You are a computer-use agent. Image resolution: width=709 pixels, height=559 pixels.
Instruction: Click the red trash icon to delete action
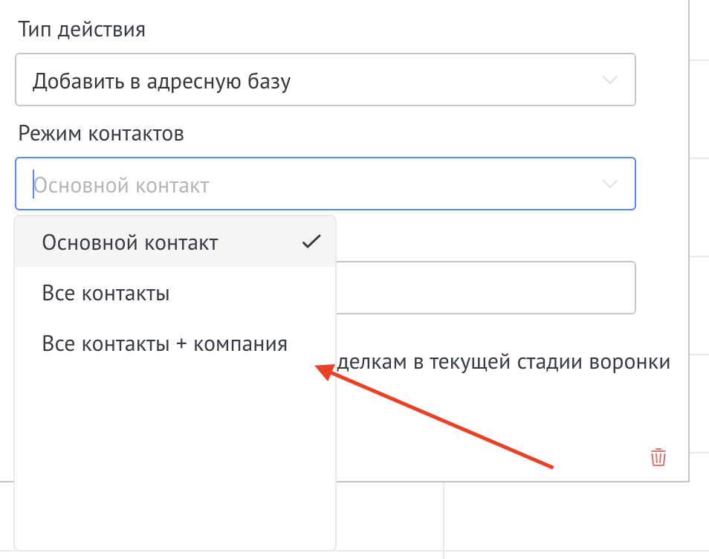(x=657, y=459)
